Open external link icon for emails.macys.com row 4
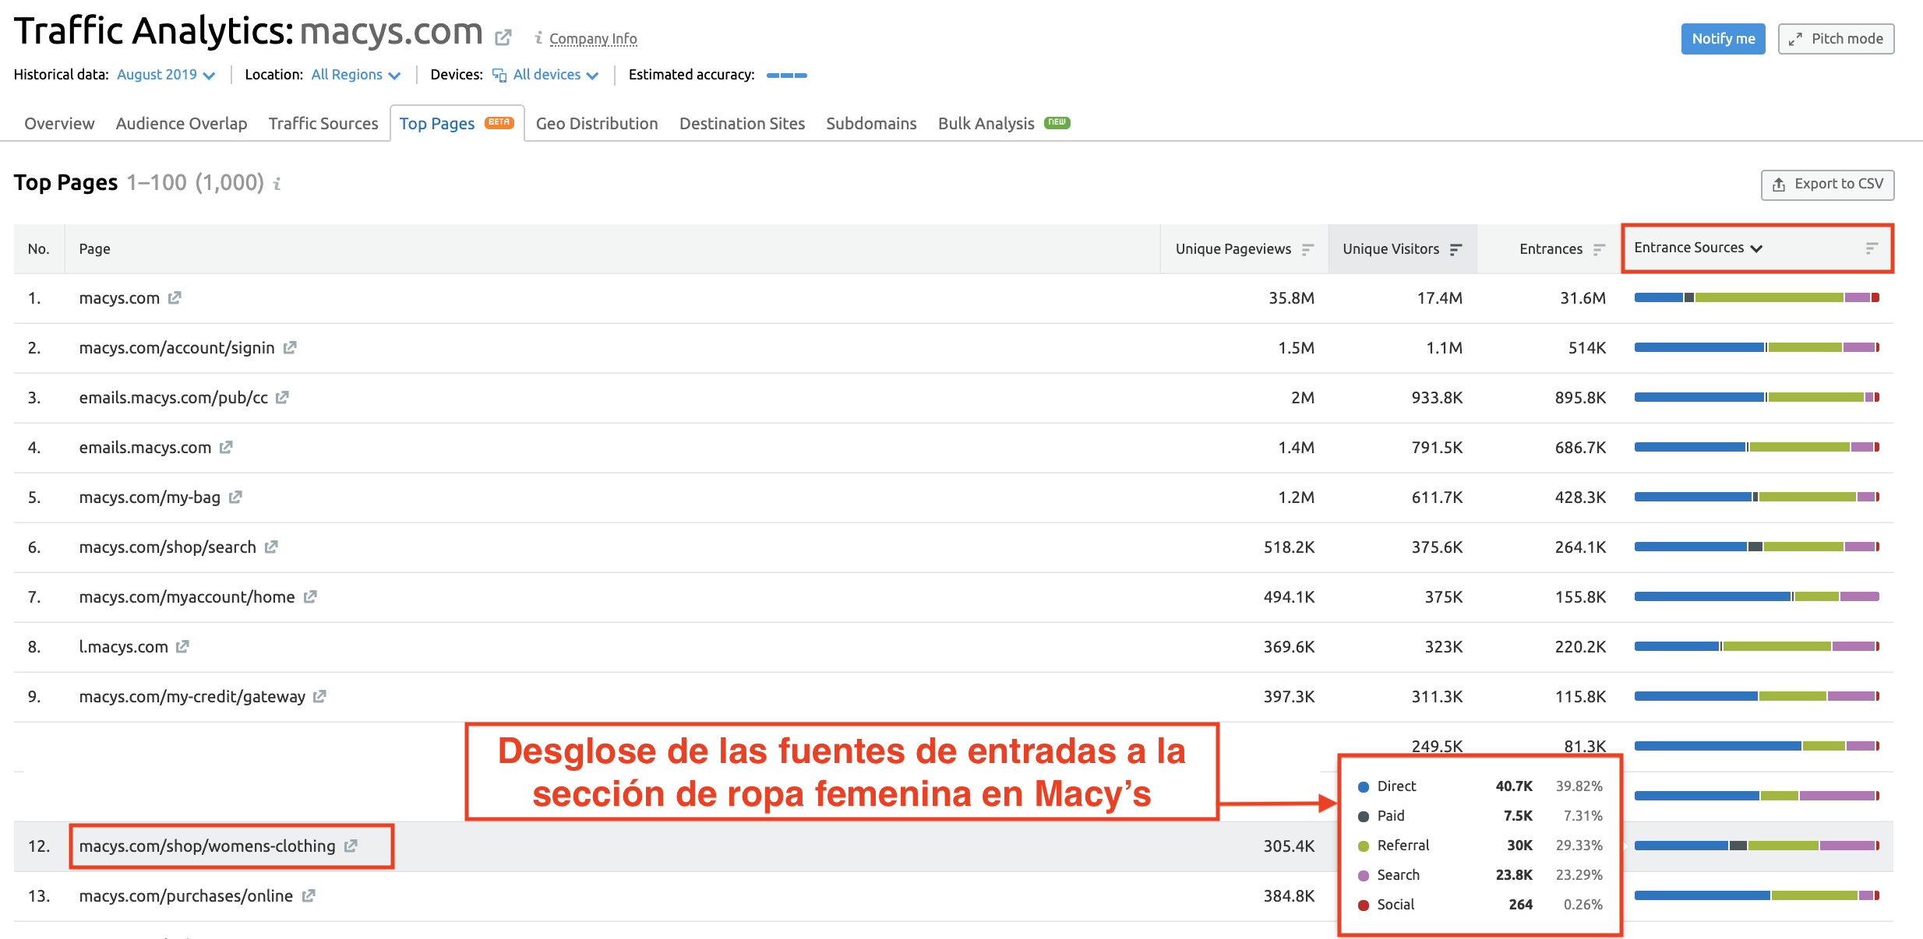Screen dimensions: 1923x939 point(226,447)
